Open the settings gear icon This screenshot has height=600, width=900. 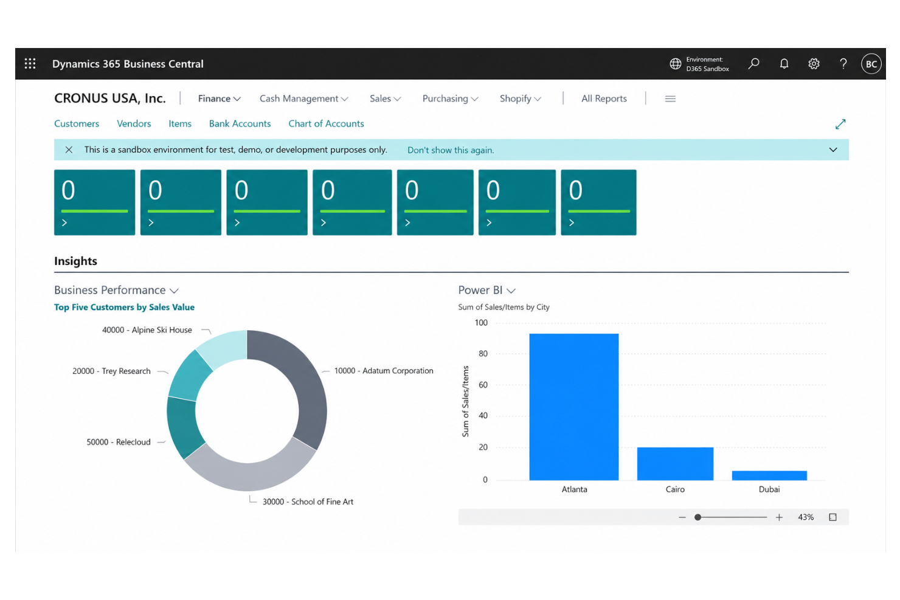click(x=814, y=63)
